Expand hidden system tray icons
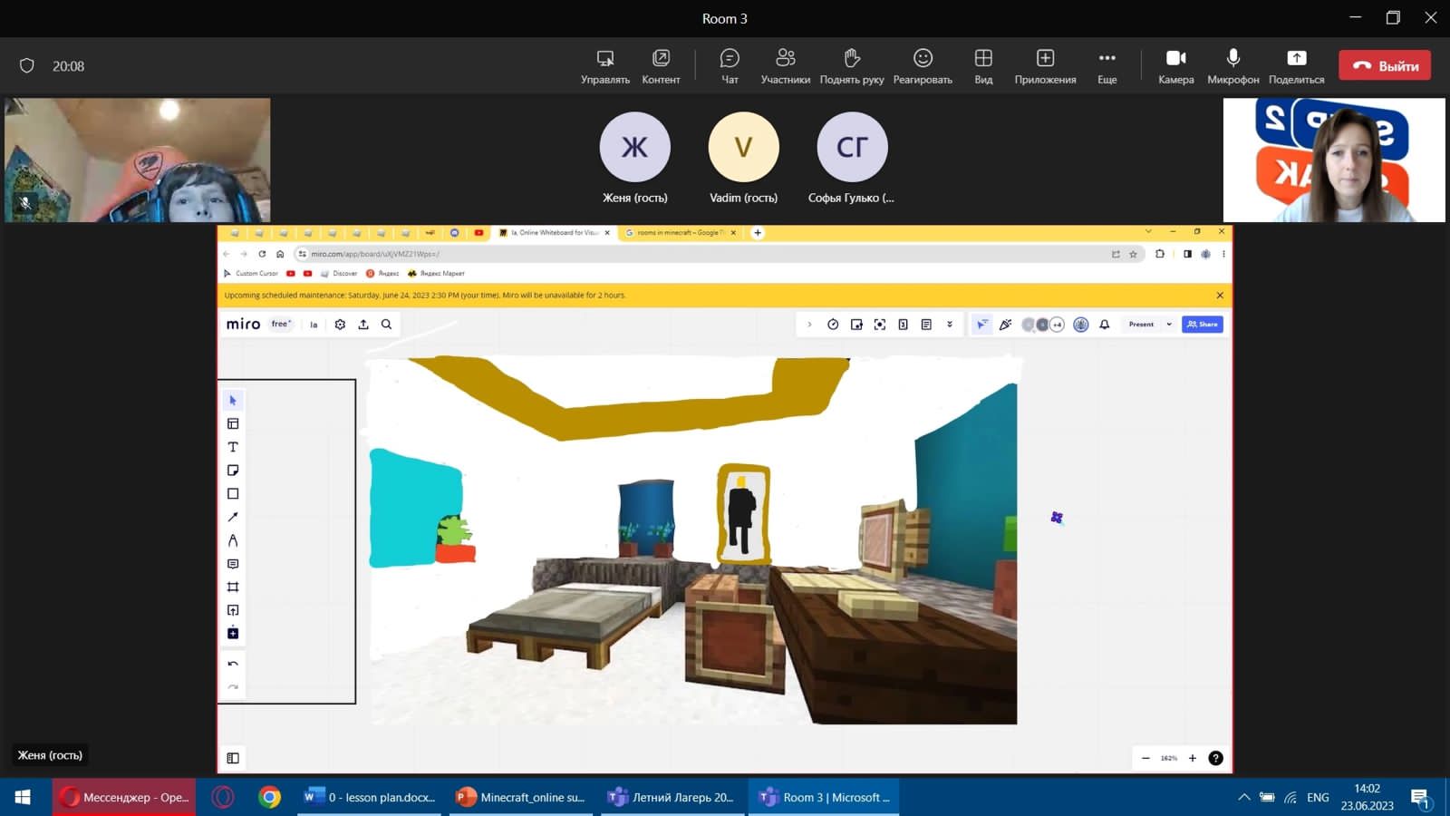This screenshot has width=1450, height=816. pos(1243,797)
